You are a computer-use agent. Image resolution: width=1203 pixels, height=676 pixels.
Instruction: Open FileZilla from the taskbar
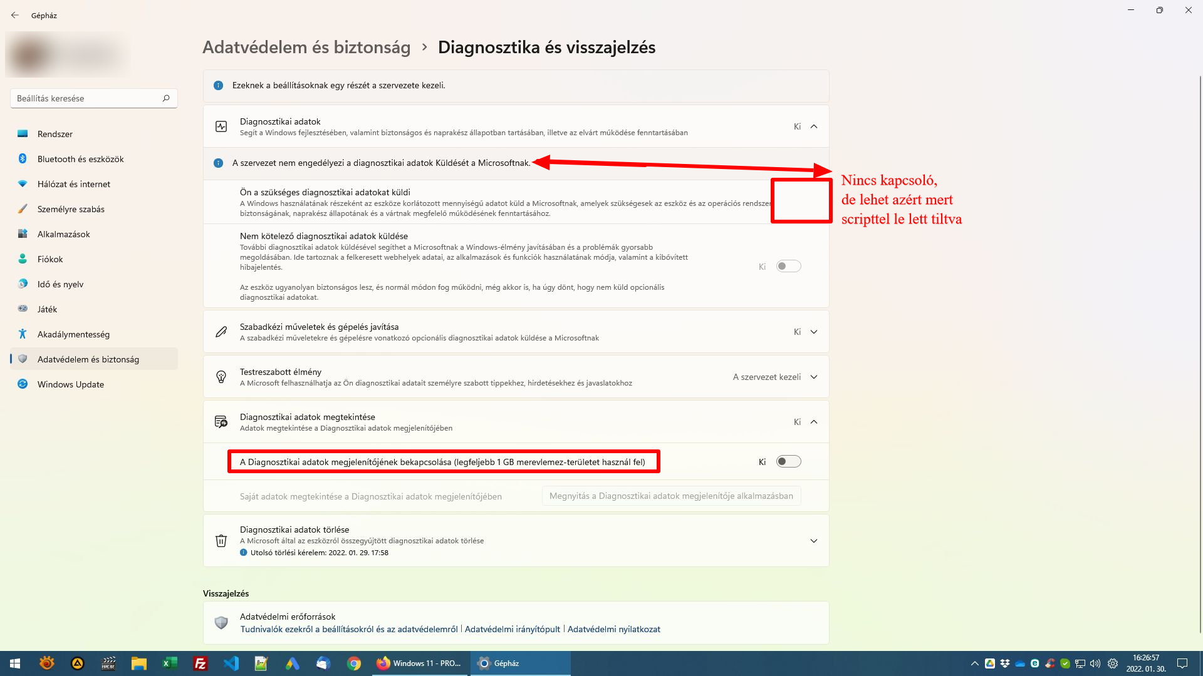tap(200, 663)
